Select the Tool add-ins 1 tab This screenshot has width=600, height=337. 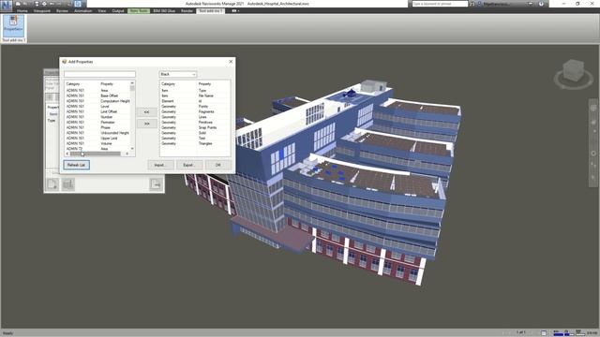210,10
